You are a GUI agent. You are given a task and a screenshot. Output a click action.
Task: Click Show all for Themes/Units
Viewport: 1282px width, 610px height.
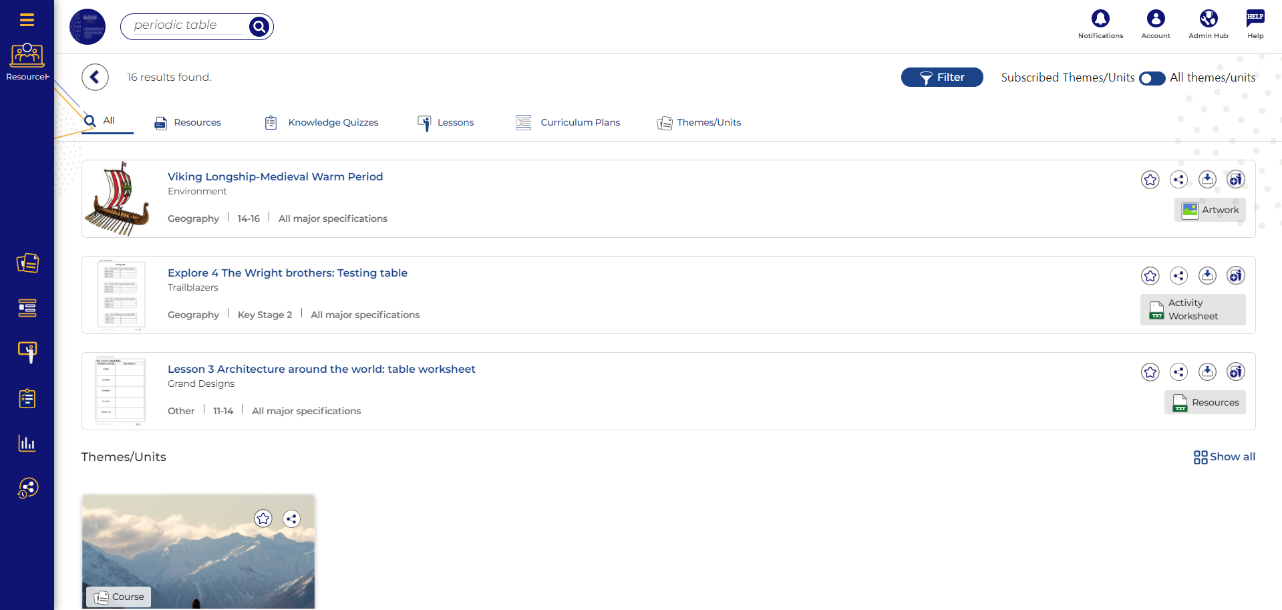tap(1224, 457)
